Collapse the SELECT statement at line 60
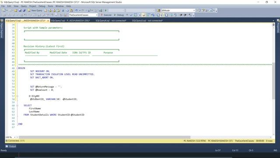The height and width of the screenshot is (158, 280). coord(17,105)
